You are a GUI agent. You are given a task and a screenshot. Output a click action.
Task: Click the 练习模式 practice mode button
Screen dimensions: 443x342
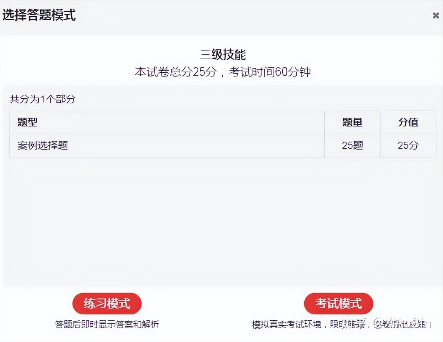pos(107,304)
